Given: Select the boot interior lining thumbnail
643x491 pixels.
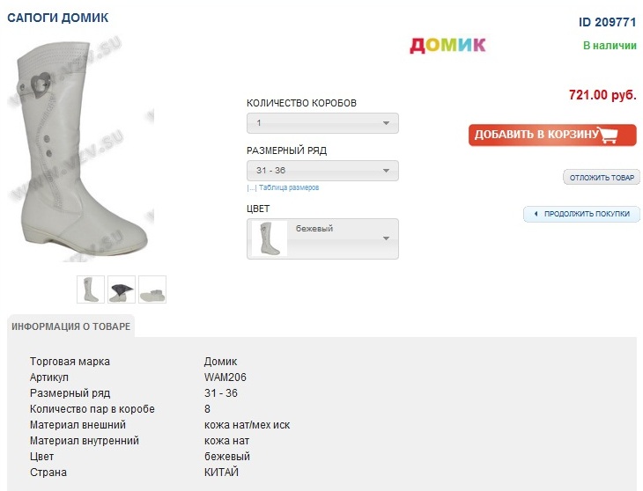Looking at the screenshot, I should [x=122, y=289].
